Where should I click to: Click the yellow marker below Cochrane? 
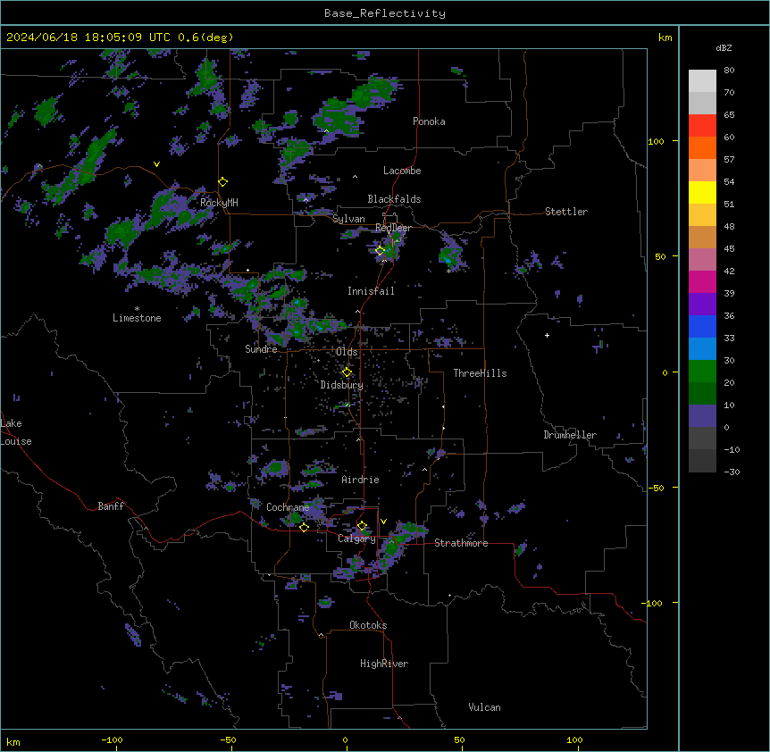pyautogui.click(x=304, y=527)
